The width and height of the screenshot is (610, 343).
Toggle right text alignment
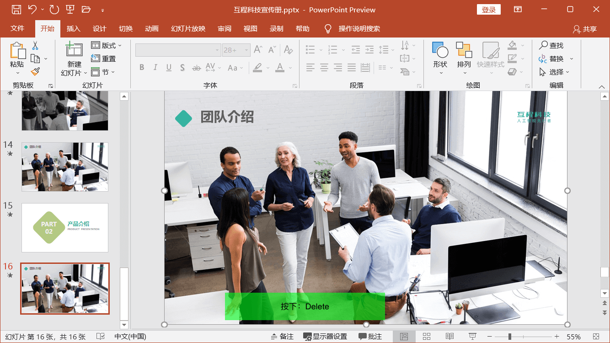click(338, 68)
